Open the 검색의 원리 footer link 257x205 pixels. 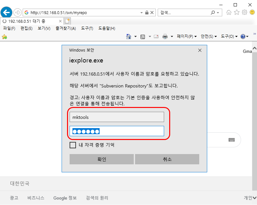pyautogui.click(x=97, y=198)
